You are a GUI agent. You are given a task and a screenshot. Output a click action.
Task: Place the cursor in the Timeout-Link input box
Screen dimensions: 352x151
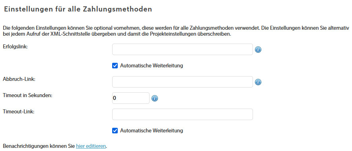click(183, 114)
